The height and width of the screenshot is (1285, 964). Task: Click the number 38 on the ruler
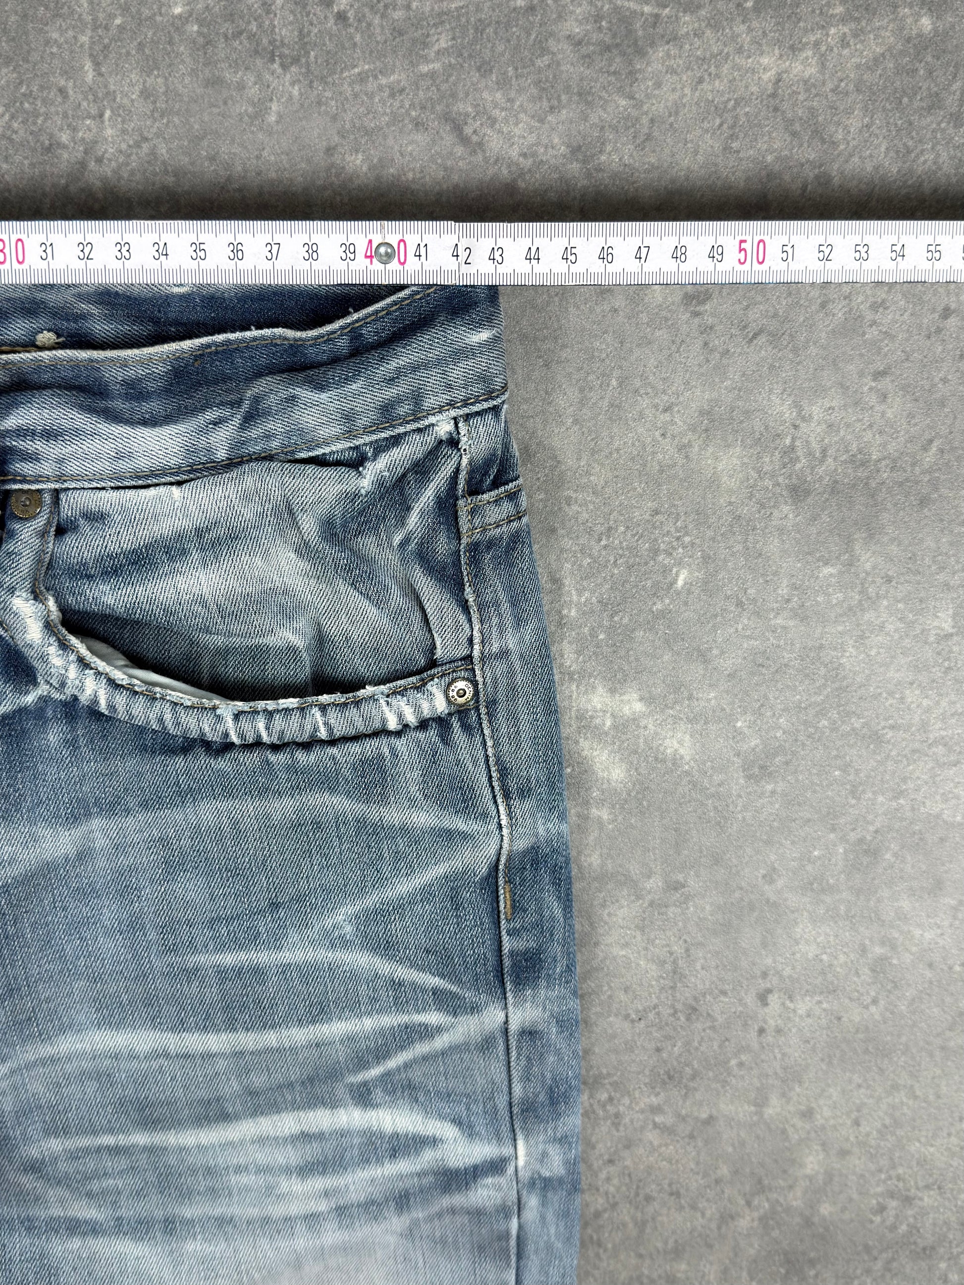[x=310, y=252]
